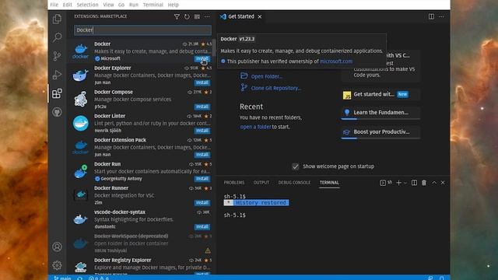Install the Docker Explorer extension

pos(202,82)
